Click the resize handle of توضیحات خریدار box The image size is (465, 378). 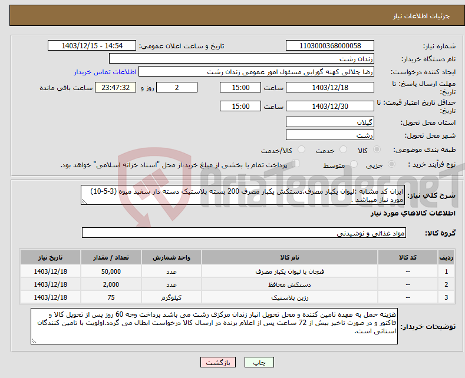(34, 341)
